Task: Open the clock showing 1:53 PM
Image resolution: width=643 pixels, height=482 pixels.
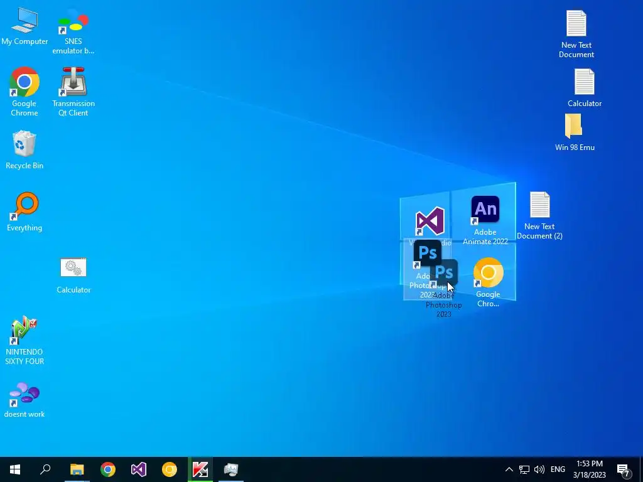Action: (x=589, y=469)
